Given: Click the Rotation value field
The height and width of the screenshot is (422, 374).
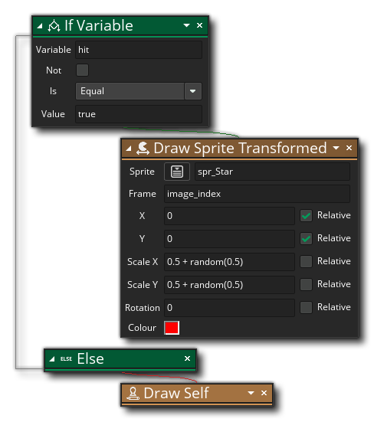Looking at the screenshot, I should coord(229,308).
